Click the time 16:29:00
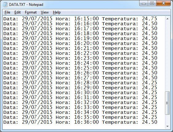 tap(86, 88)
